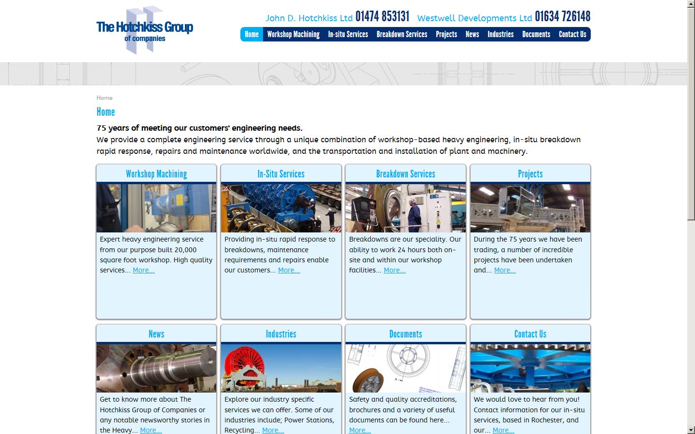The width and height of the screenshot is (695, 434).
Task: Click the Home breadcrumb link
Action: (x=104, y=98)
